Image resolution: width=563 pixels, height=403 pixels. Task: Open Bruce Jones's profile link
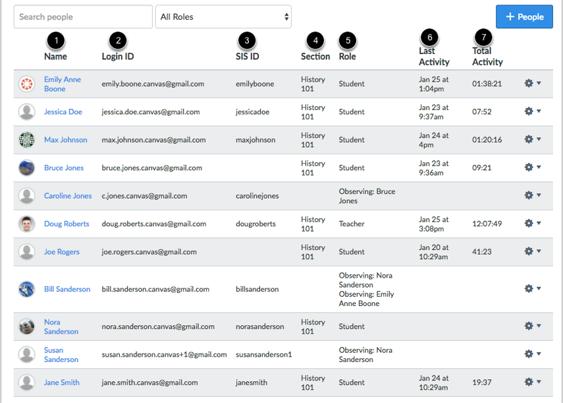(64, 168)
